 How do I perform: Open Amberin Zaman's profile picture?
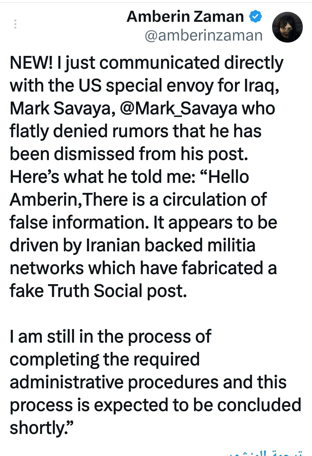[287, 27]
